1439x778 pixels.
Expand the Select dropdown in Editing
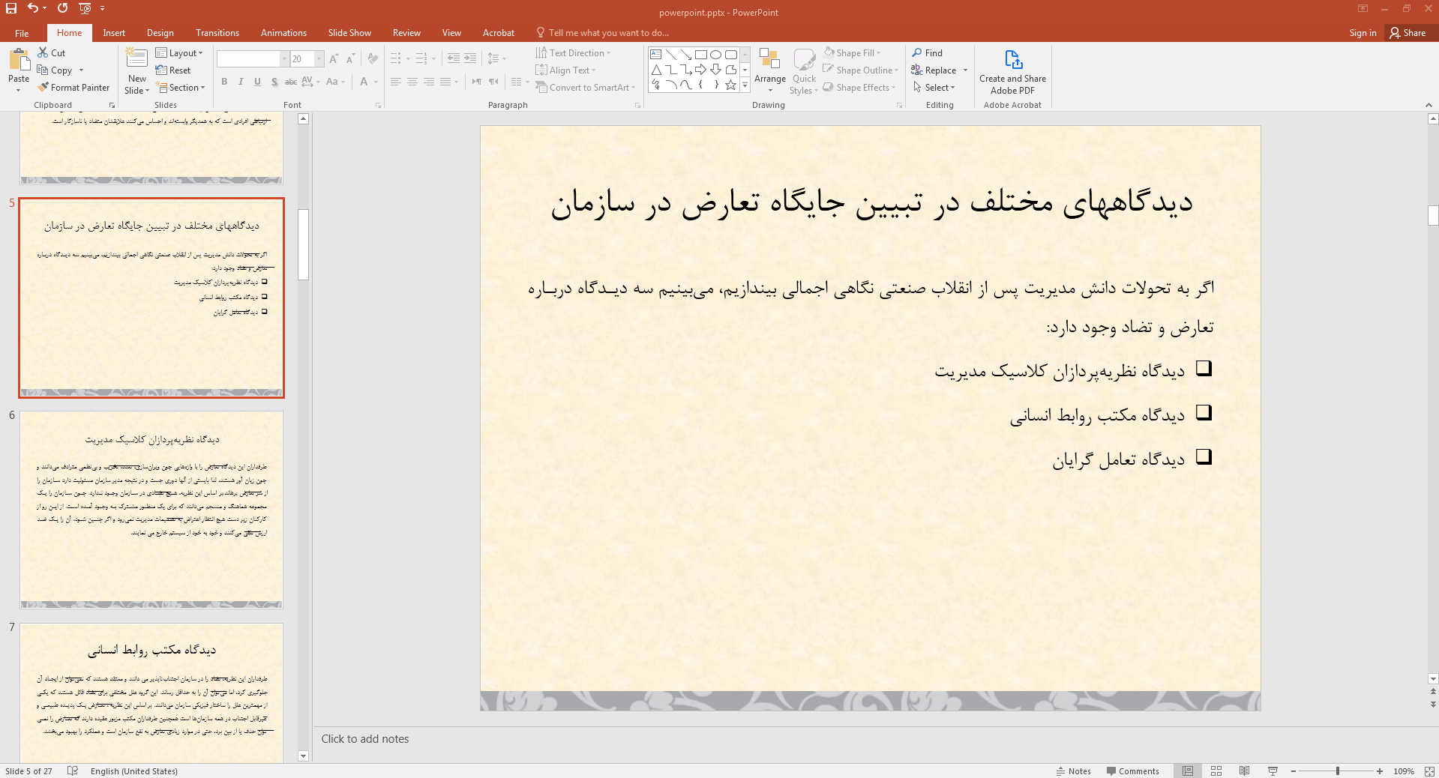click(x=934, y=88)
